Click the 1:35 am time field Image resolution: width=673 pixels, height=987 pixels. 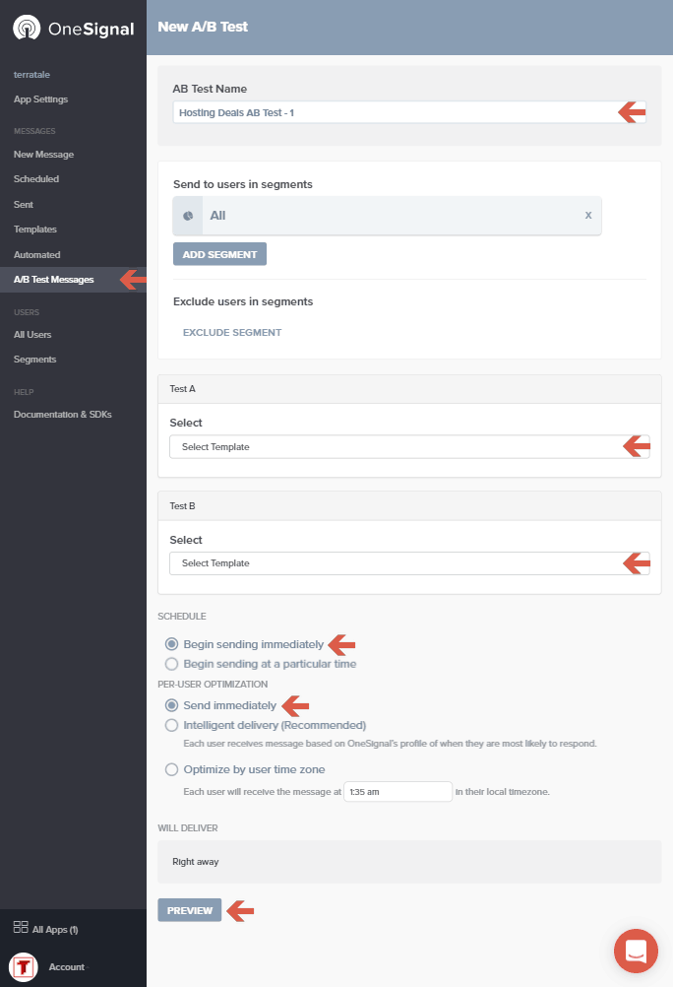point(397,792)
